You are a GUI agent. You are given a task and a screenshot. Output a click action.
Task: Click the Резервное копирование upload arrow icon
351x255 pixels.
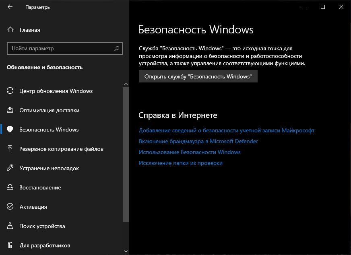(10, 148)
